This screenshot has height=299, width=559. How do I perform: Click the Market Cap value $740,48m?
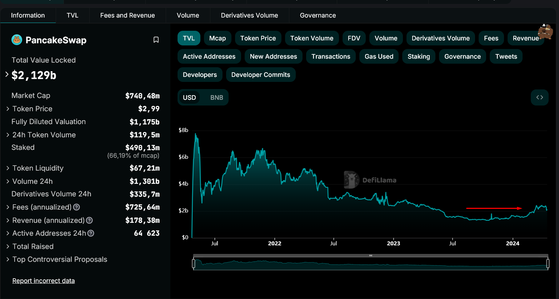pyautogui.click(x=143, y=95)
